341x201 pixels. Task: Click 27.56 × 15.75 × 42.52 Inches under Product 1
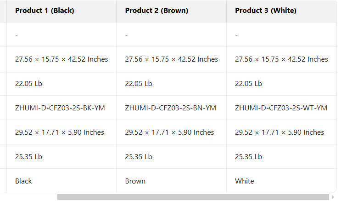(x=61, y=59)
